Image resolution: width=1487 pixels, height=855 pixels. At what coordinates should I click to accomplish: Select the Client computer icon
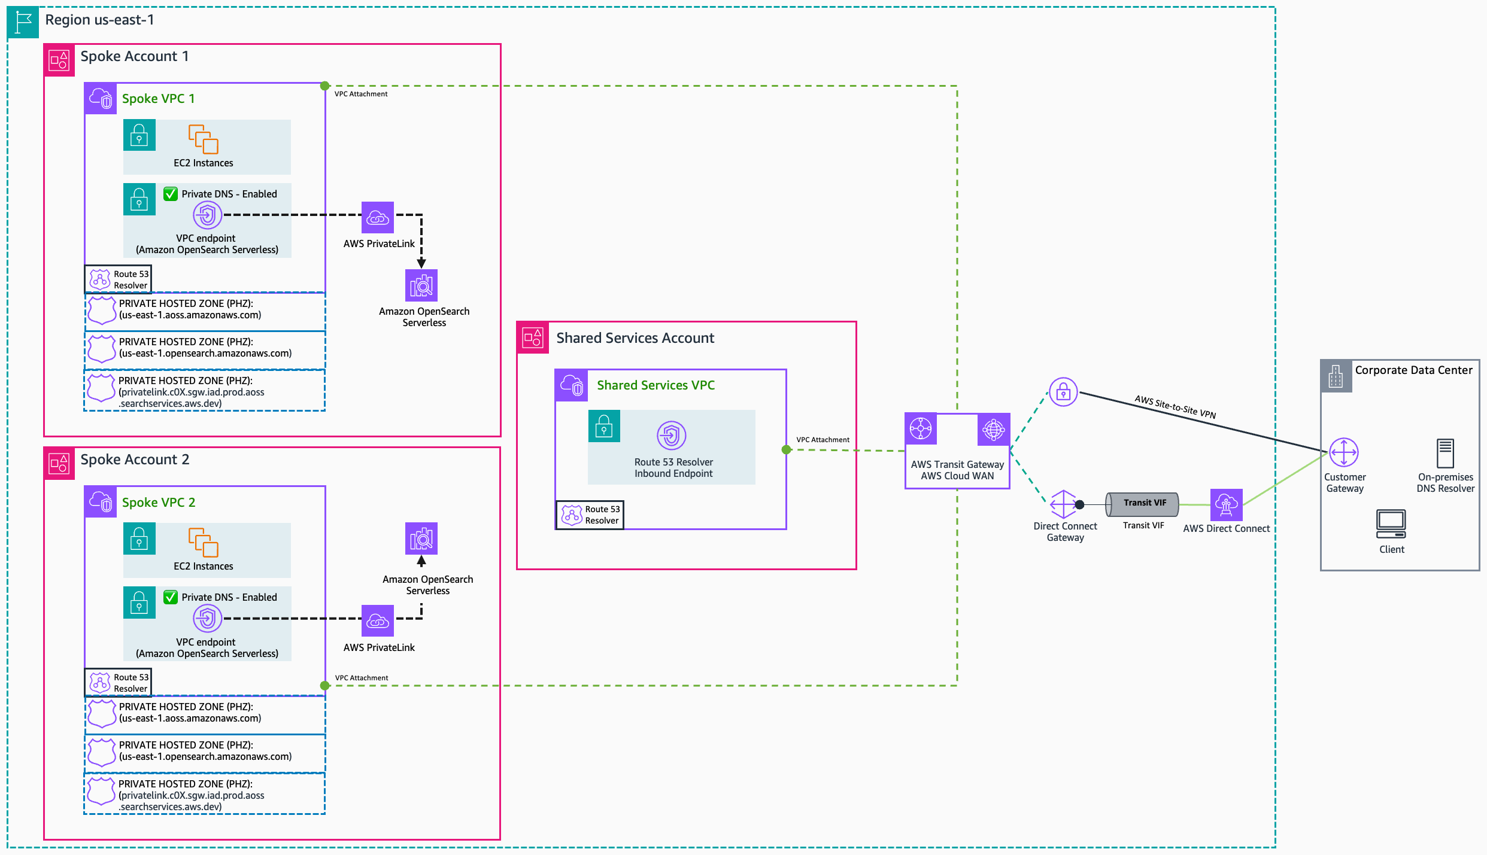point(1391,525)
